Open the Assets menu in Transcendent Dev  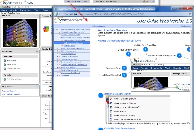14,10
